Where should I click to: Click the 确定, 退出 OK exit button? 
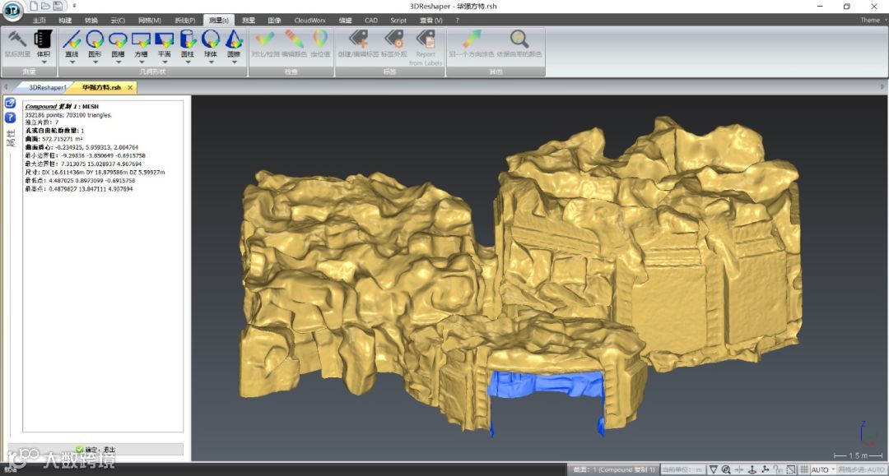point(95,450)
